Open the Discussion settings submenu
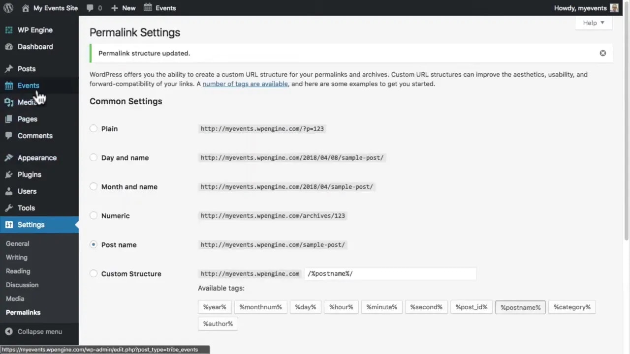630x354 pixels. tap(22, 285)
